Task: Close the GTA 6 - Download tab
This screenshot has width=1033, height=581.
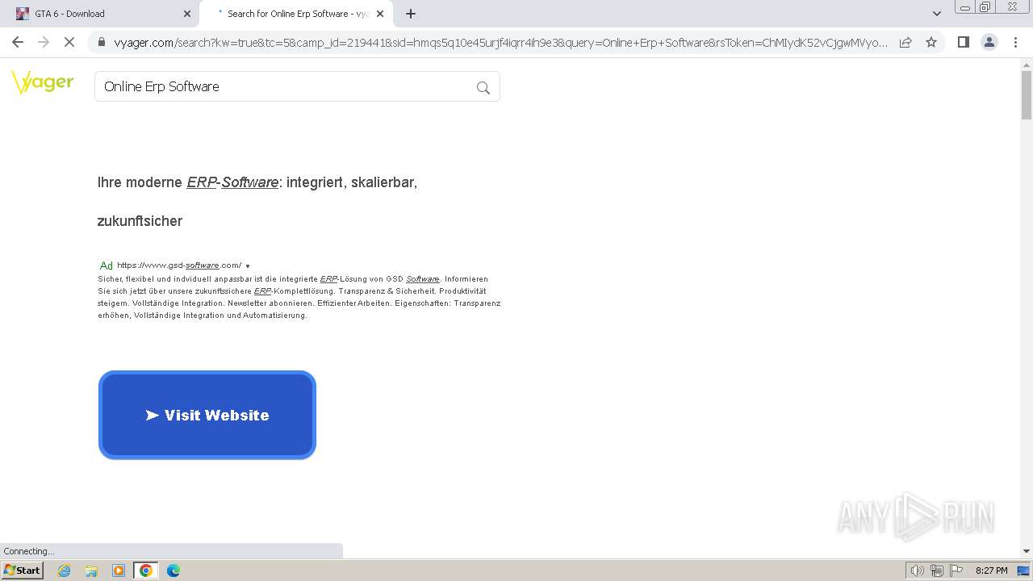Action: [x=187, y=14]
